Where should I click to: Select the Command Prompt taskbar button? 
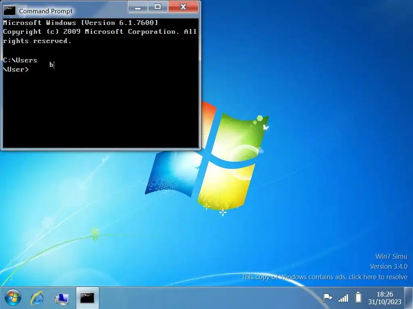tap(88, 298)
